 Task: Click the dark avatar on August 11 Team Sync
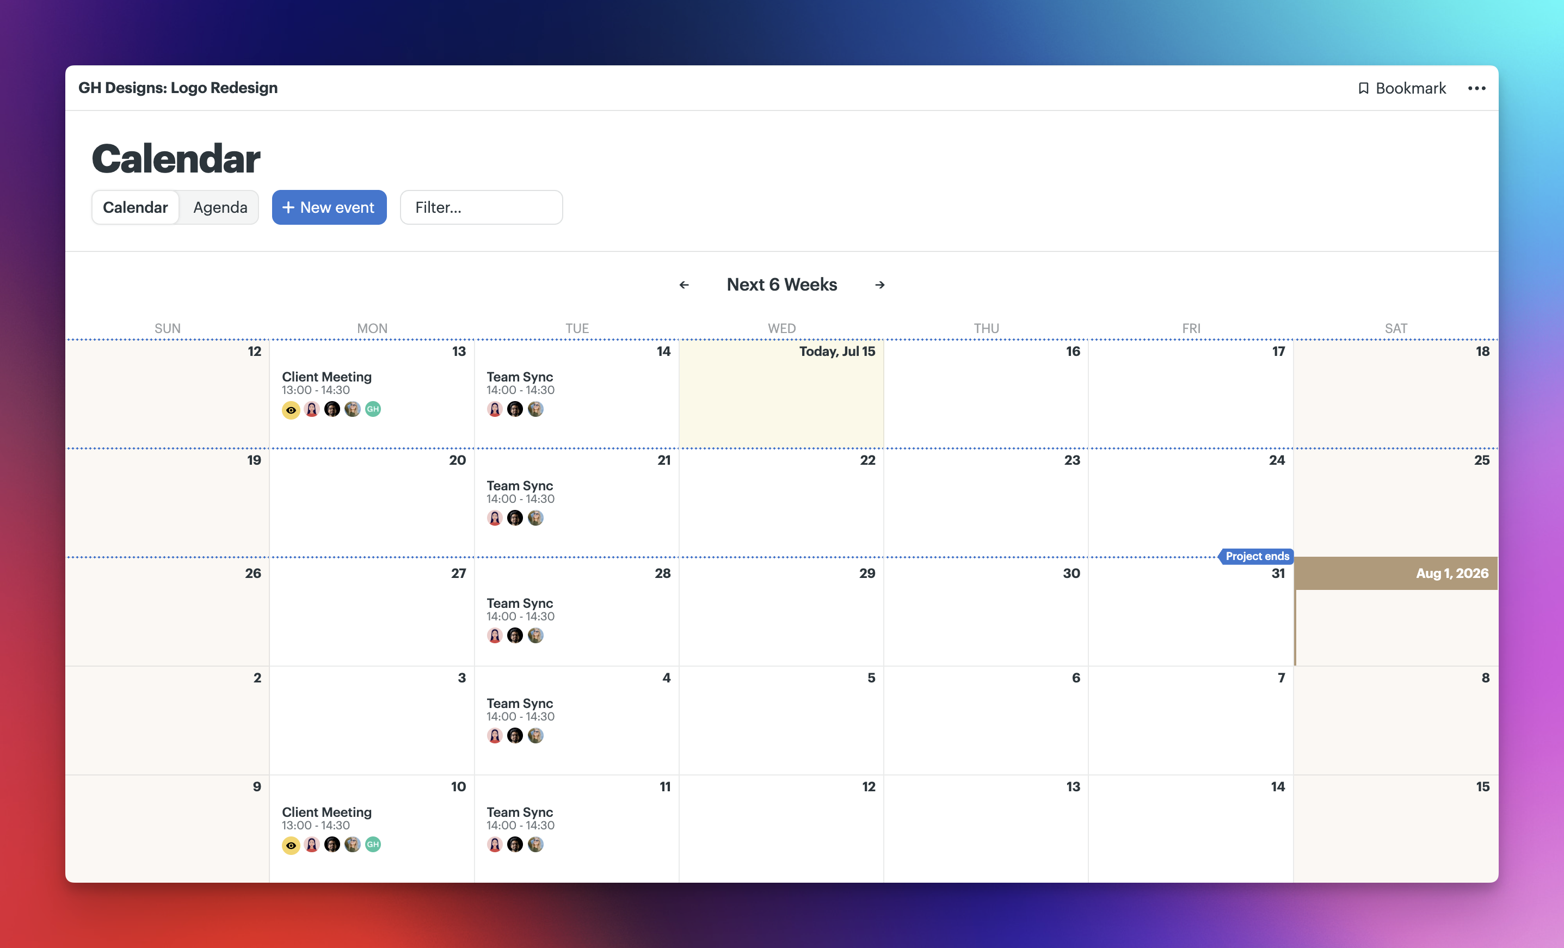[515, 845]
